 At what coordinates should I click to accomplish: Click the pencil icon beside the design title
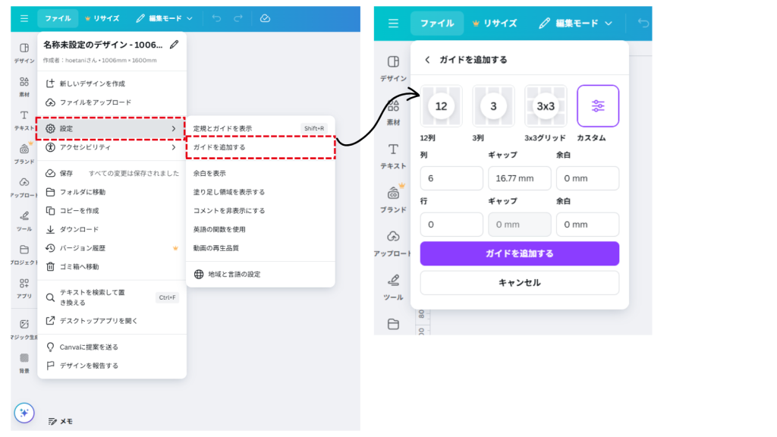[175, 45]
